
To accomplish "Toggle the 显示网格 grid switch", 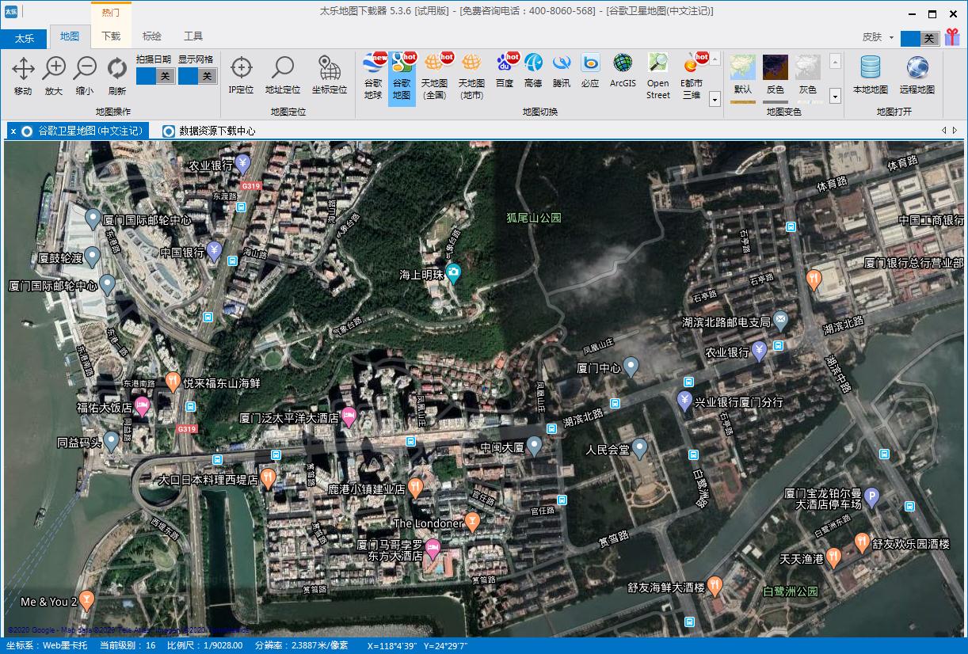I will tap(196, 76).
